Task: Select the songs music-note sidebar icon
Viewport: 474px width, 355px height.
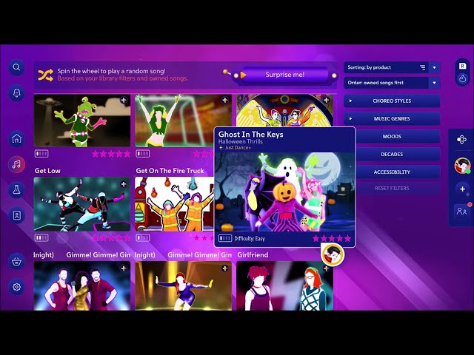Action: (16, 164)
